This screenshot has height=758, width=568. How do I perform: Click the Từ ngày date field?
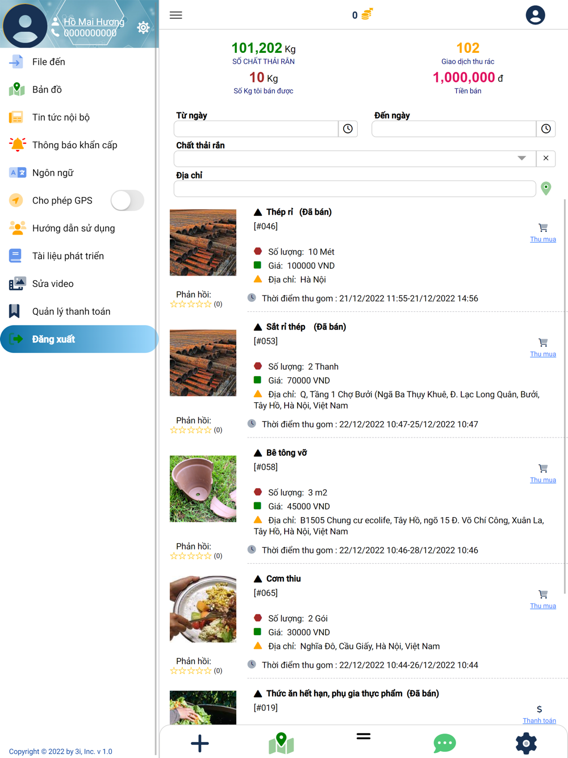coord(256,129)
